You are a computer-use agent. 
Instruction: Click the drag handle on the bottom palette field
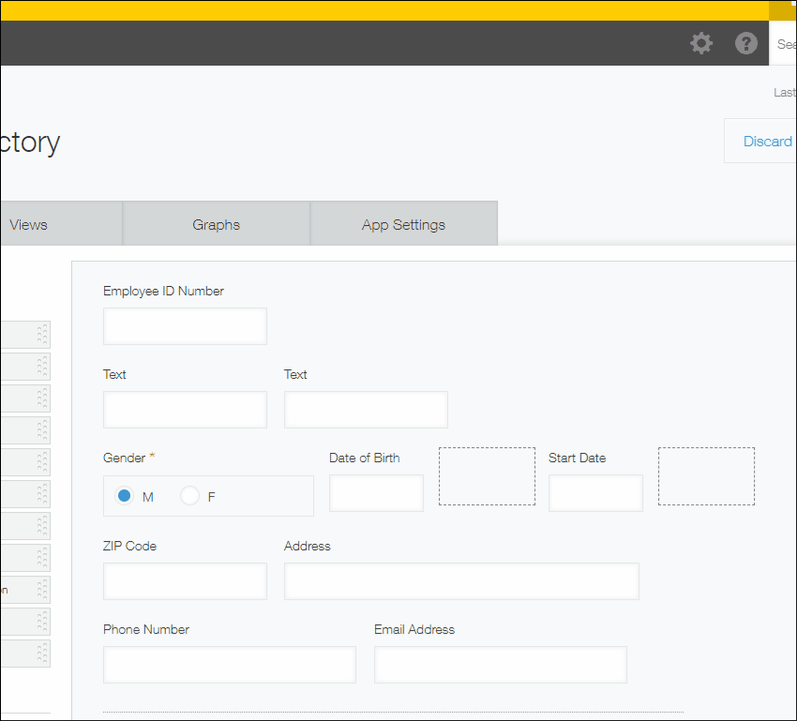[x=40, y=653]
